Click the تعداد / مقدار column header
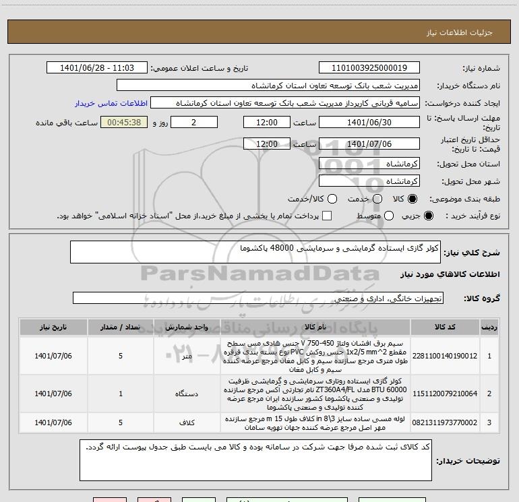The height and width of the screenshot is (502, 519). pyautogui.click(x=121, y=327)
